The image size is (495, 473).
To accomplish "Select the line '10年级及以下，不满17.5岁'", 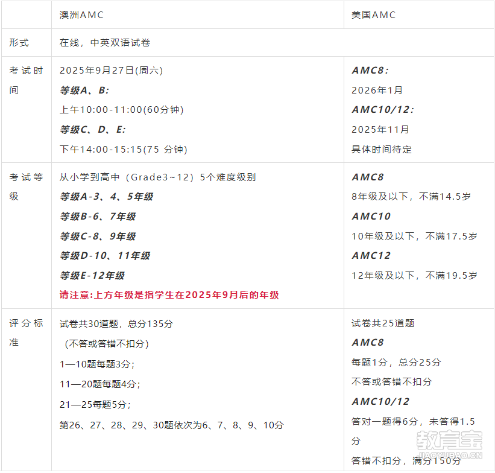I will [x=414, y=237].
